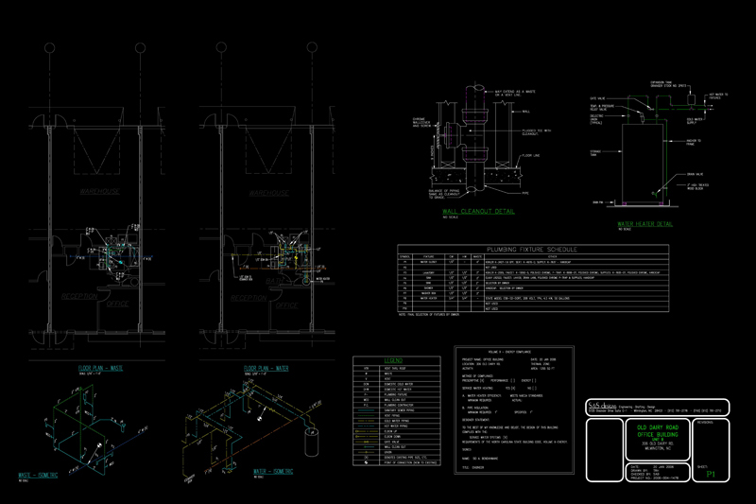Select the green Legend heading
Screen dimensions: 756x504
pos(395,361)
